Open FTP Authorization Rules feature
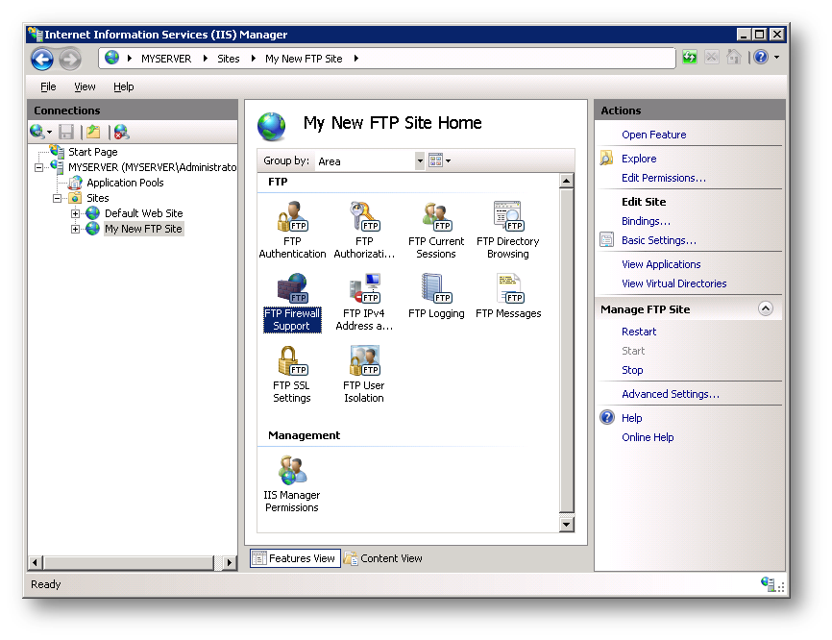 (364, 230)
